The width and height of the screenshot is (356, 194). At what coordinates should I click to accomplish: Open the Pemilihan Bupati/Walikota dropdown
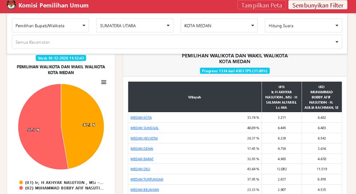[x=50, y=26]
